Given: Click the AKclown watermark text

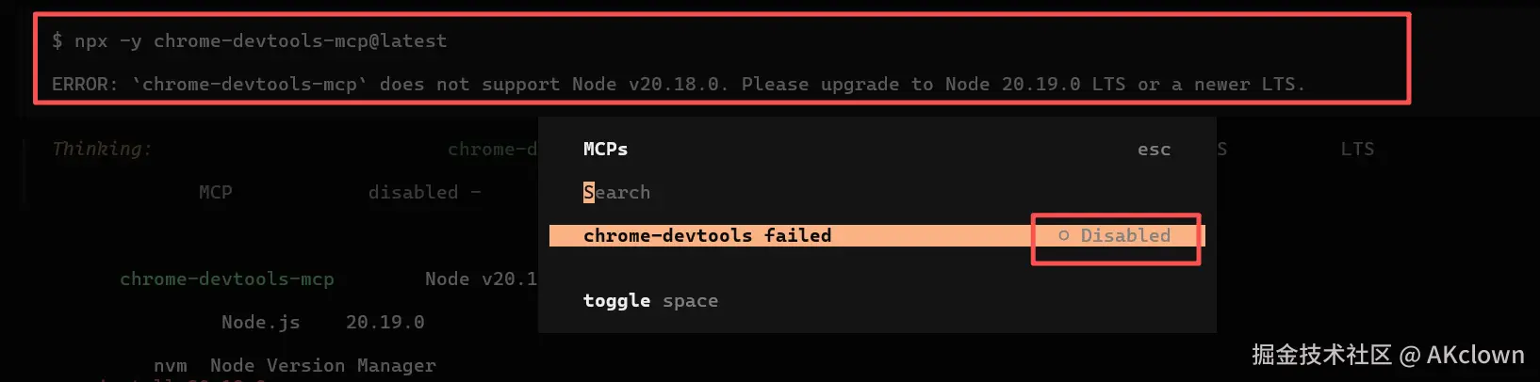Looking at the screenshot, I should [1474, 355].
